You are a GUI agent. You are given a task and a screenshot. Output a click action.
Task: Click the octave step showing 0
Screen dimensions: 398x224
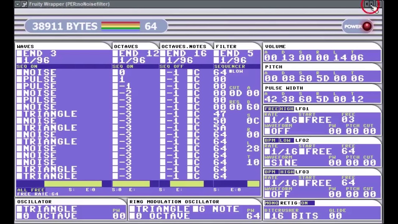(x=119, y=72)
